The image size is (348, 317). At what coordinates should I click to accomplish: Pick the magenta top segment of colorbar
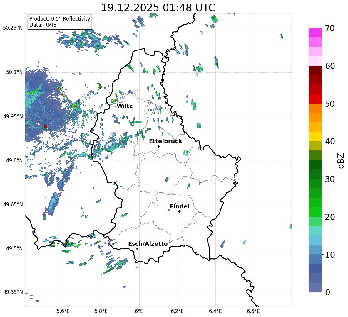[315, 33]
